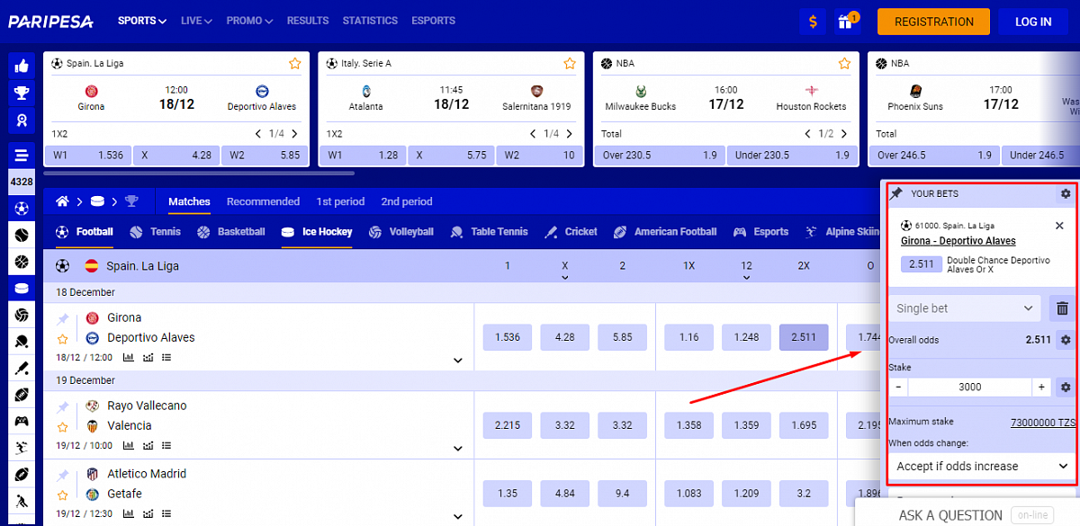Favorite the Atalanta match card with the star
The height and width of the screenshot is (526, 1080).
click(x=569, y=64)
